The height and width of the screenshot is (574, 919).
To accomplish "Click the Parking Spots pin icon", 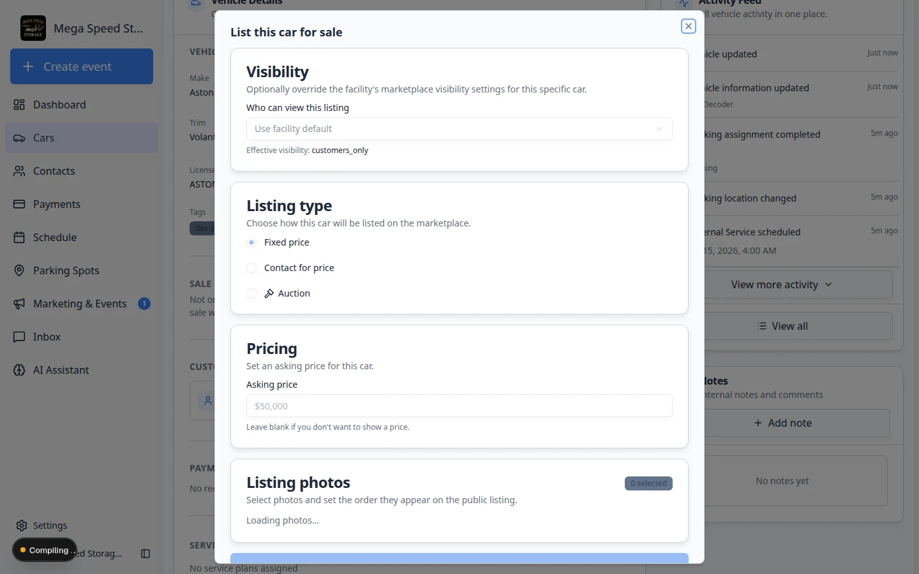I will [x=19, y=270].
